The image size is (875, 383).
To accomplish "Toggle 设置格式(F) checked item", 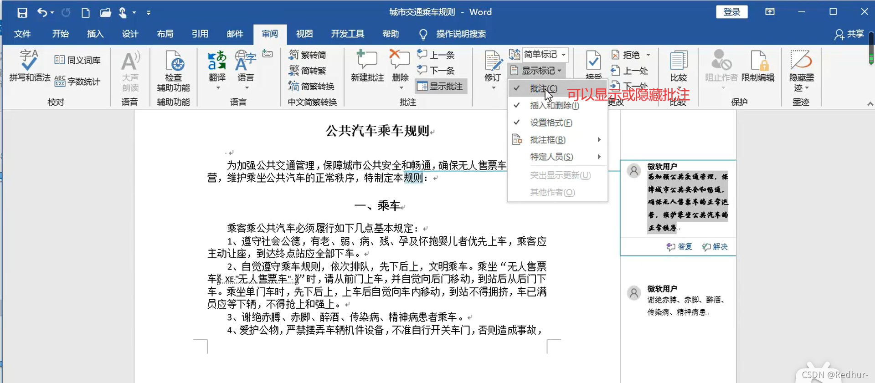I will [557, 123].
